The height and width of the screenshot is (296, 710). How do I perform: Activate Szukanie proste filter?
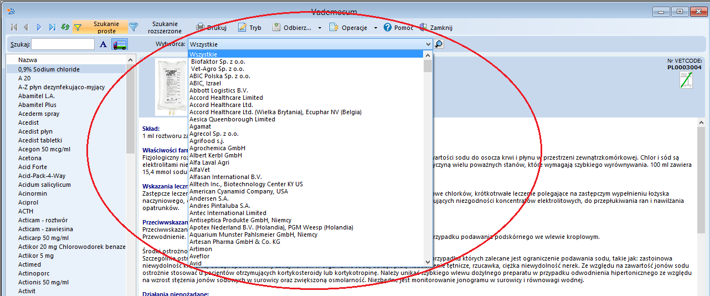100,27
